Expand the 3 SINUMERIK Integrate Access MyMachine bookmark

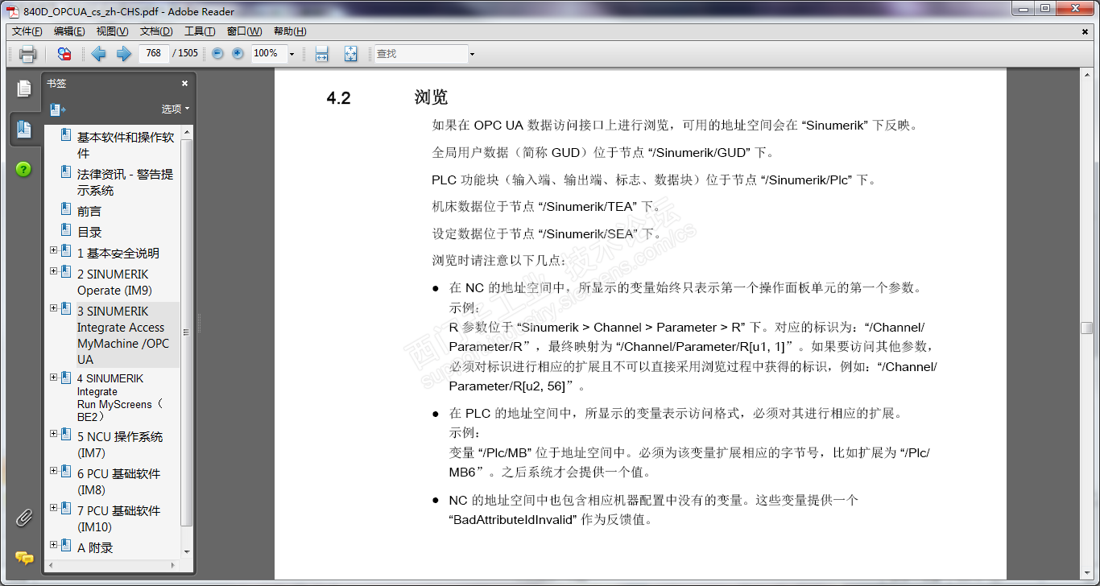[54, 308]
